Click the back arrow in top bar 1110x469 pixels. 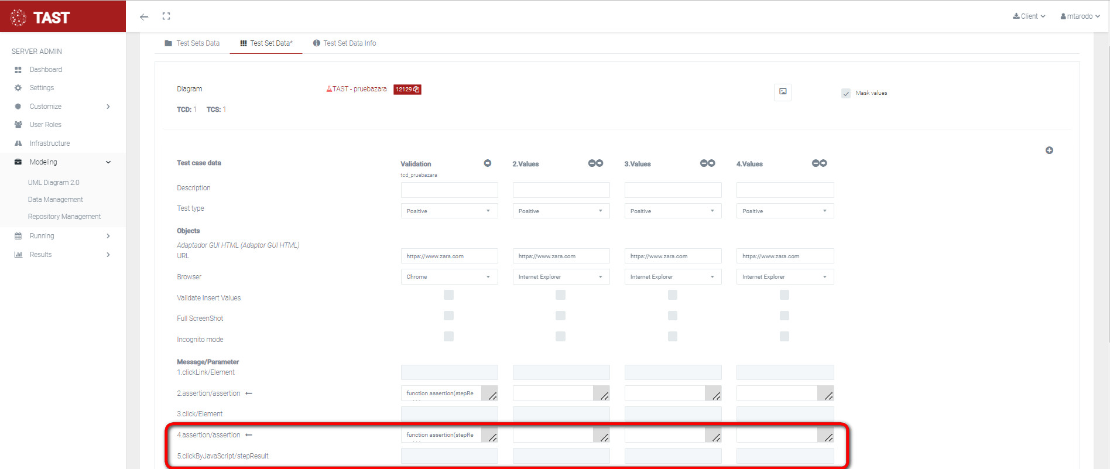[x=144, y=17]
